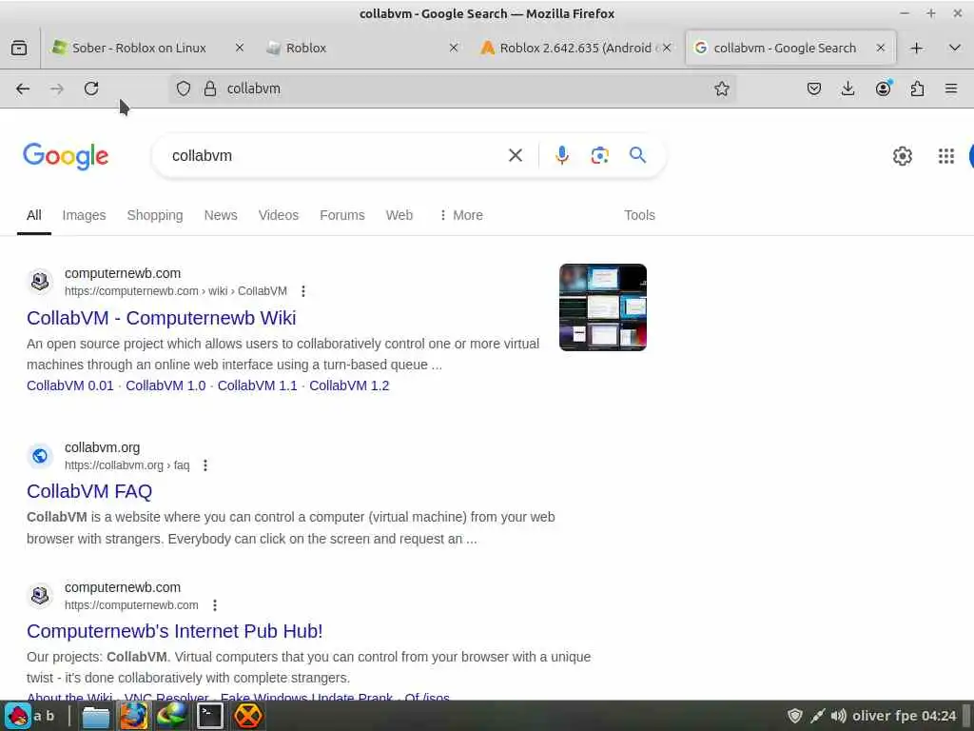This screenshot has width=974, height=731.
Task: Open more options for computernewb.com homepage result
Action: click(x=214, y=604)
